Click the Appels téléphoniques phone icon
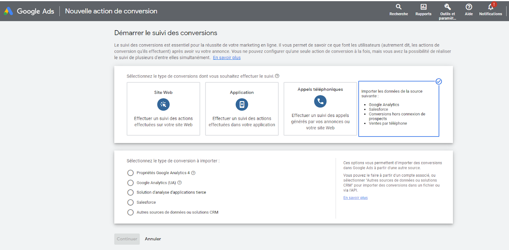The width and height of the screenshot is (509, 250). 320,101
